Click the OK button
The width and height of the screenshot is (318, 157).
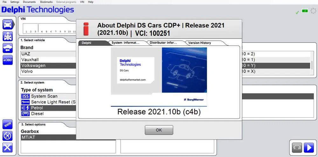point(159,130)
